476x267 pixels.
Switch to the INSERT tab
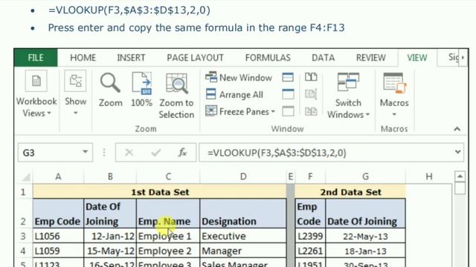(x=131, y=58)
